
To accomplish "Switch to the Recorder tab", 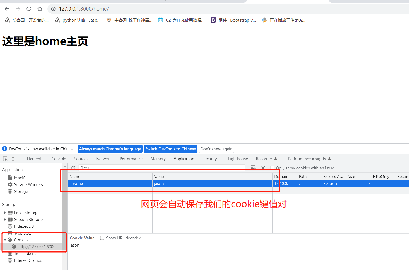I will pyautogui.click(x=266, y=159).
